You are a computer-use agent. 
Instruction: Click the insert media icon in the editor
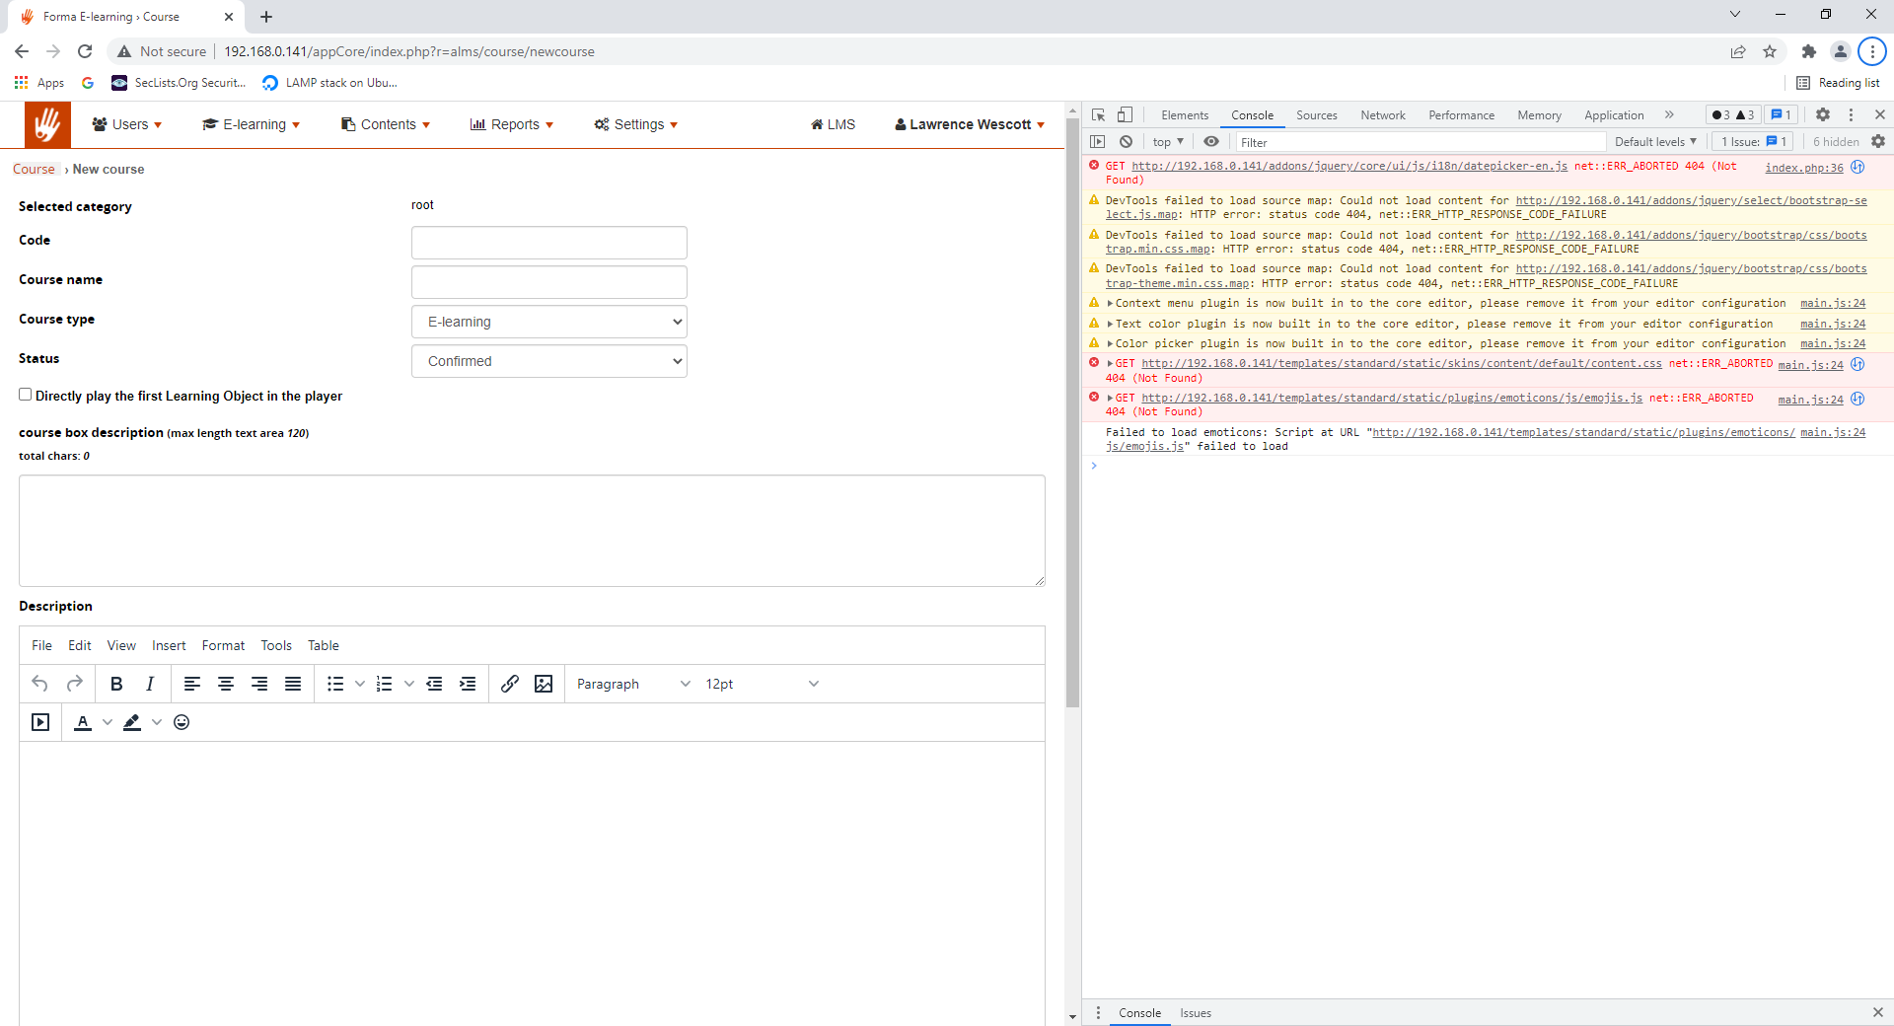tap(40, 722)
